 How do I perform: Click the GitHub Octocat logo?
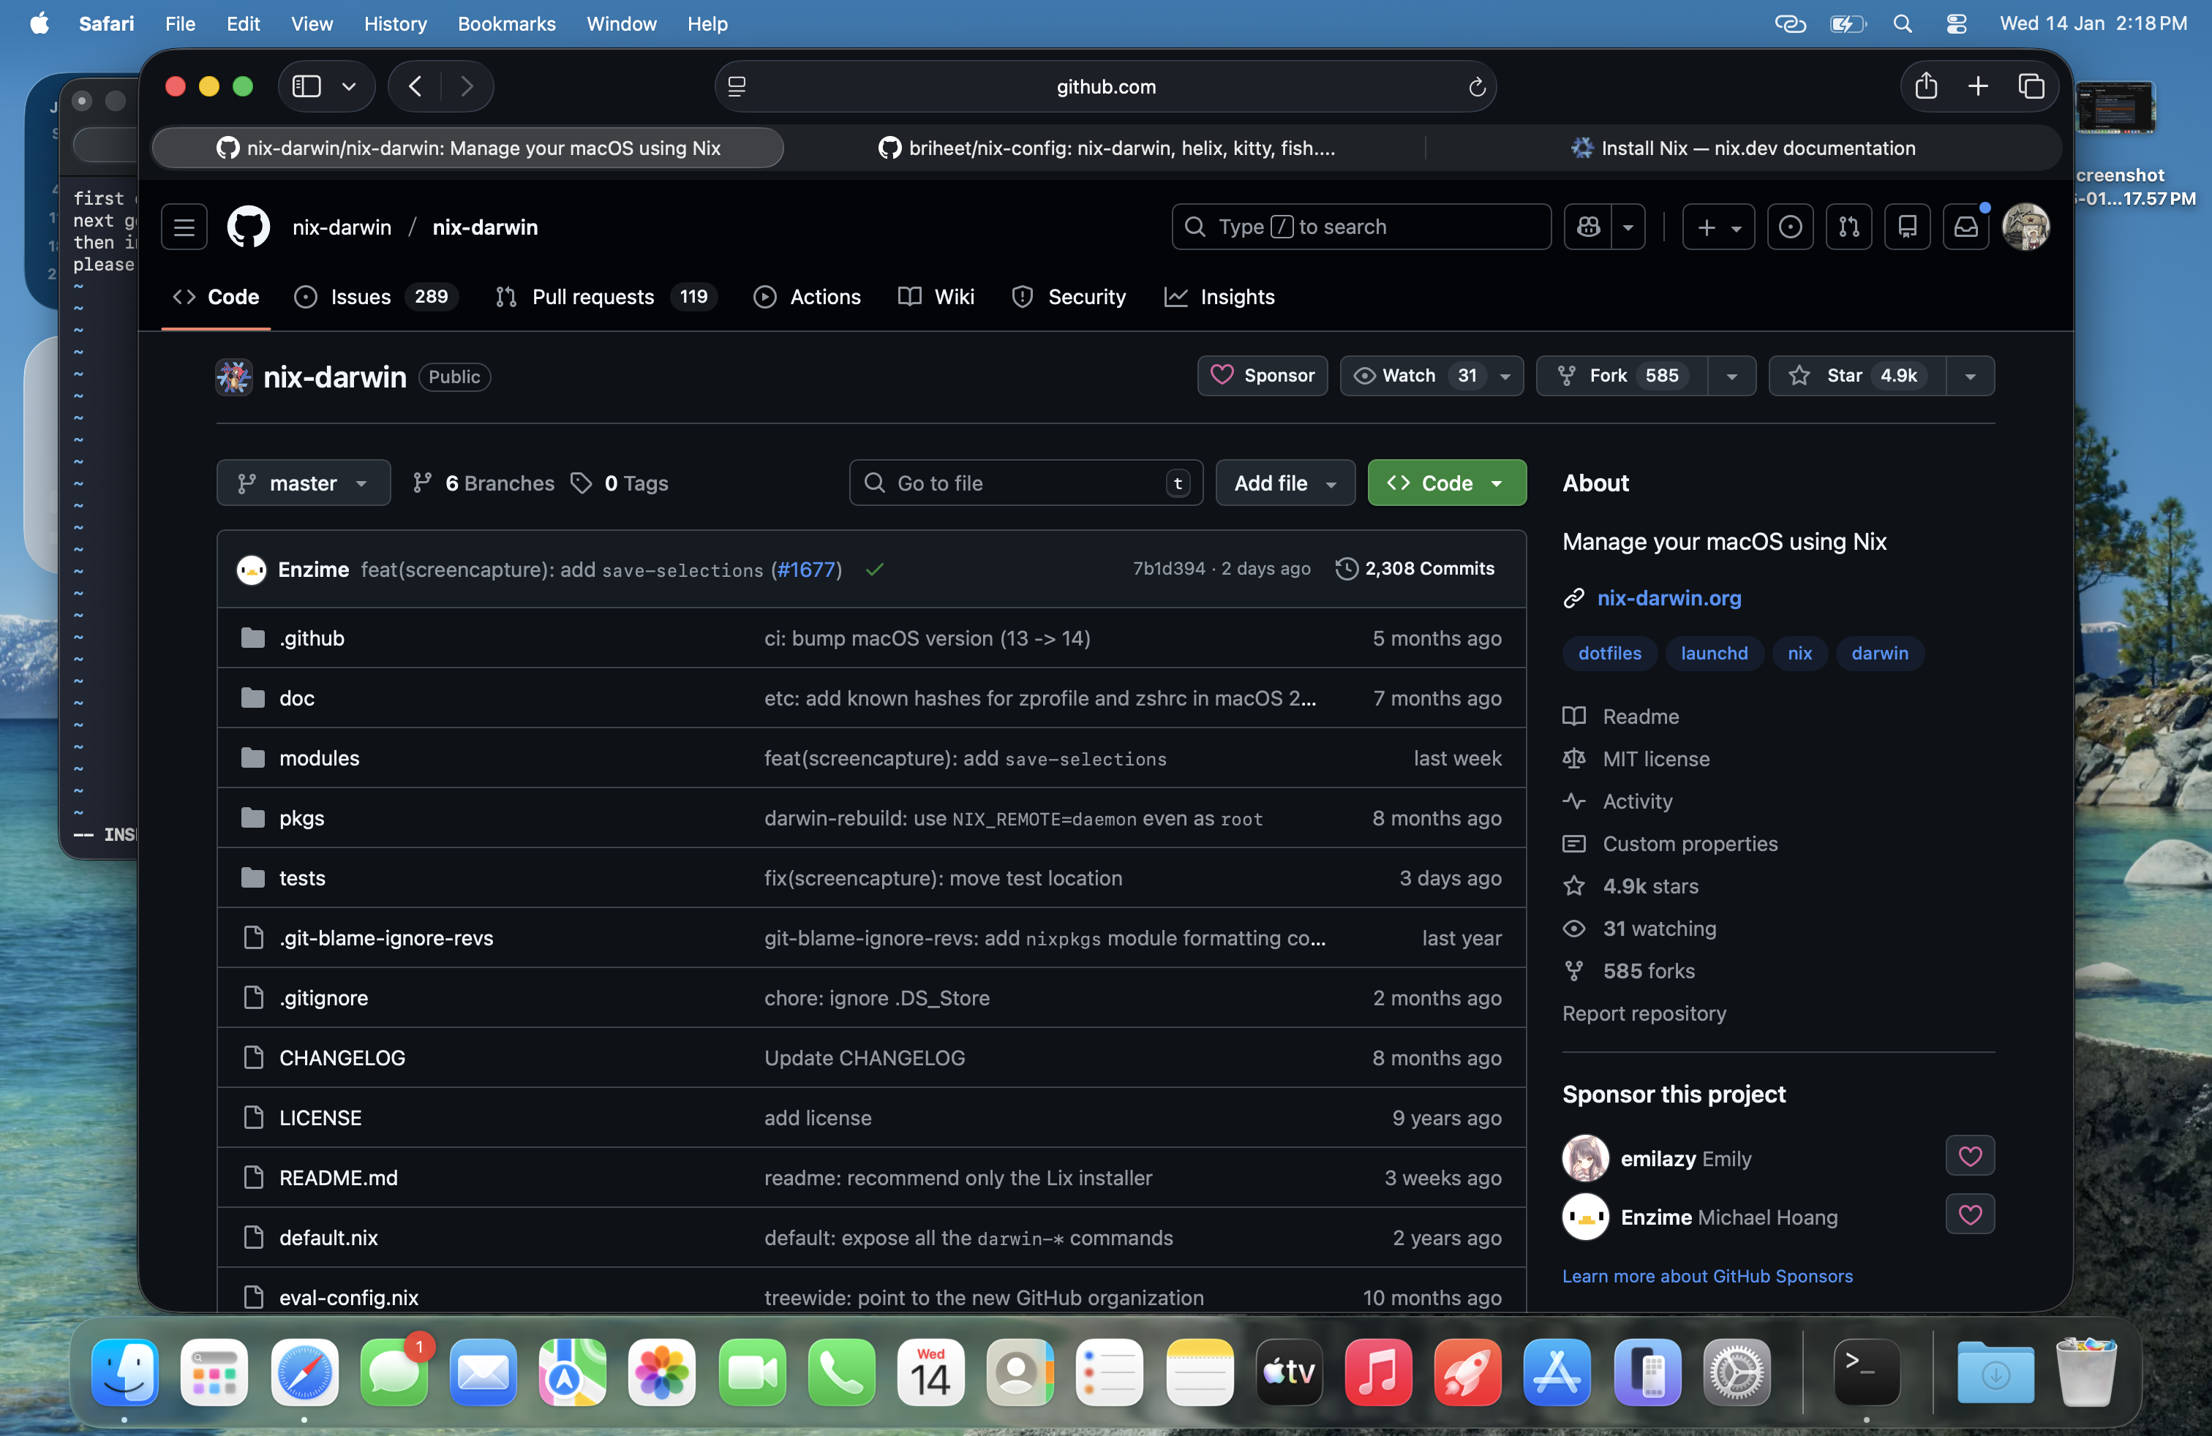point(248,227)
